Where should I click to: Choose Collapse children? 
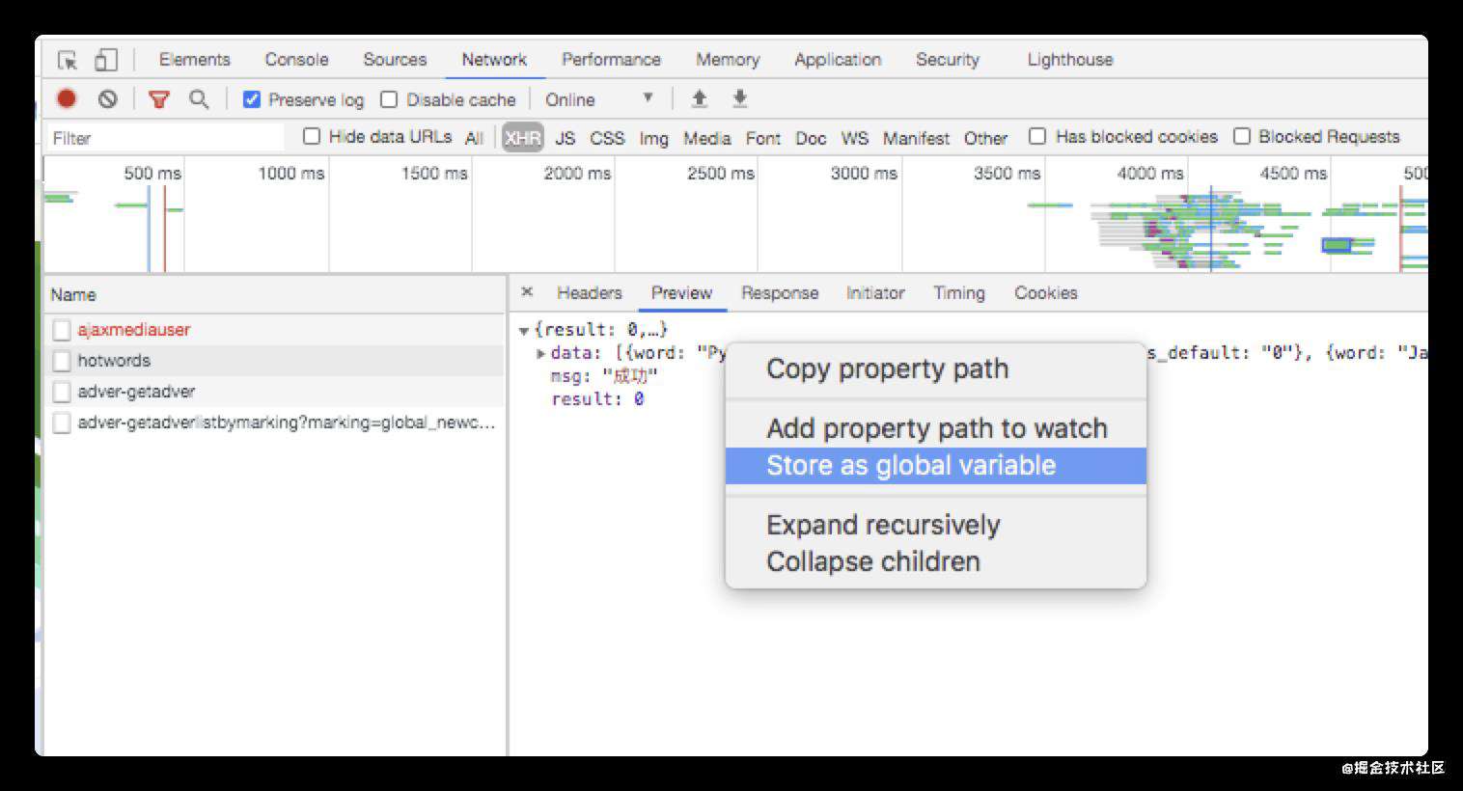(936, 561)
